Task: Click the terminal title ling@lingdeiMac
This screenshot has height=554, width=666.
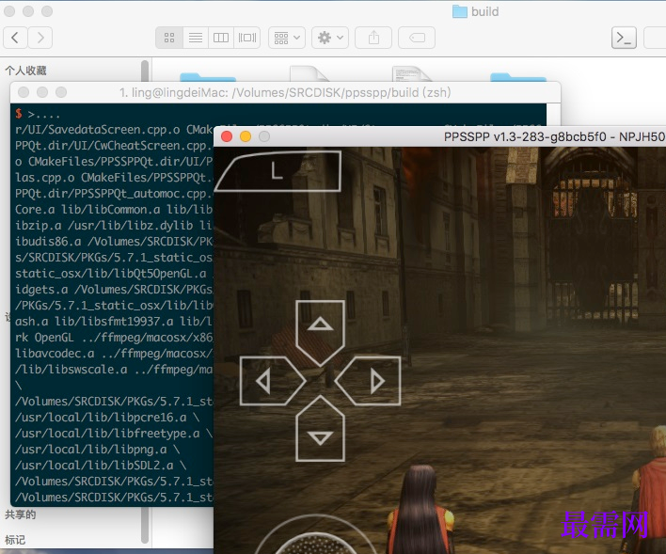Action: coord(285,92)
